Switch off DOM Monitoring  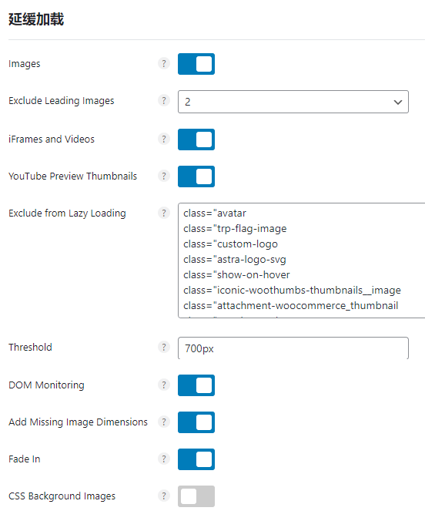coord(196,385)
